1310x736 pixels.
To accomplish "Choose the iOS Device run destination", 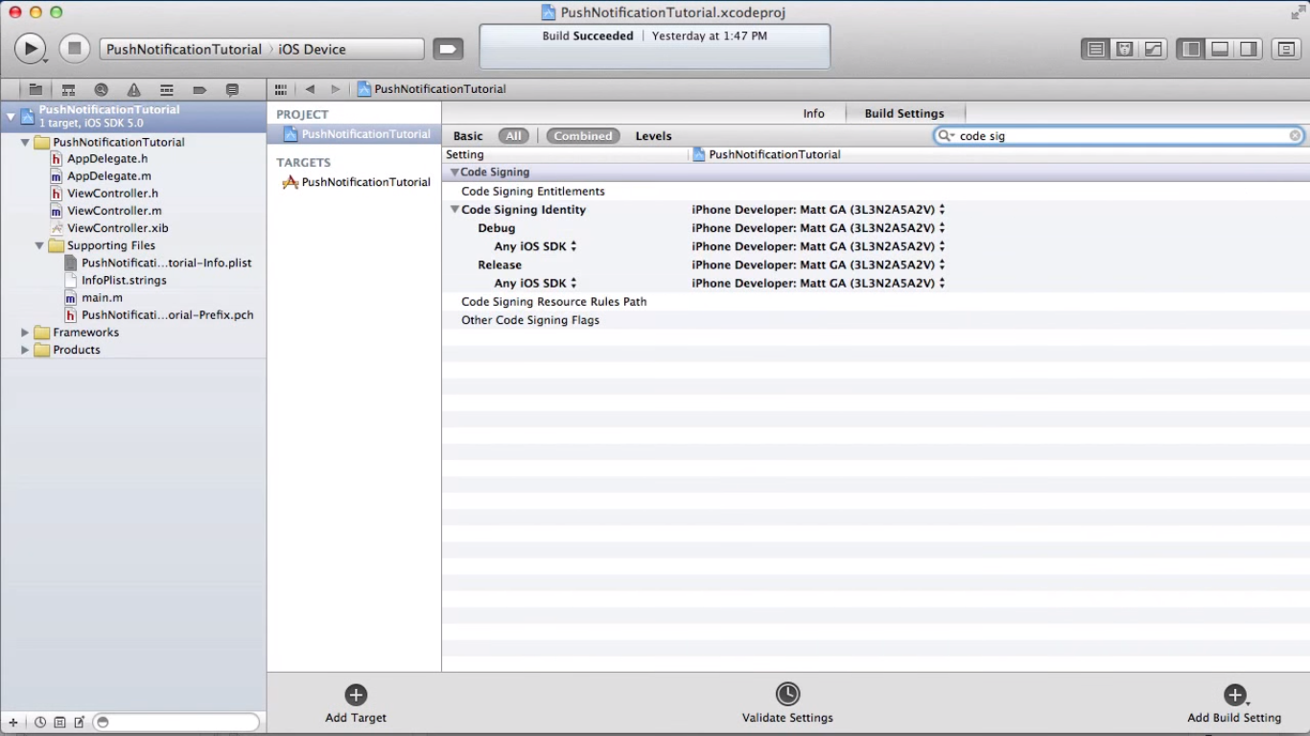I will tap(312, 49).
